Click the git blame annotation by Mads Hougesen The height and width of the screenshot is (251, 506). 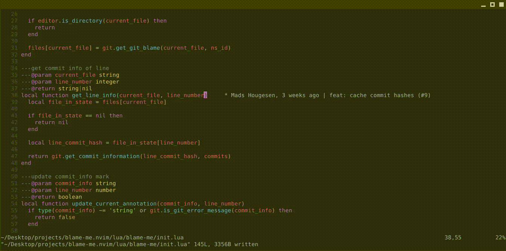click(327, 95)
